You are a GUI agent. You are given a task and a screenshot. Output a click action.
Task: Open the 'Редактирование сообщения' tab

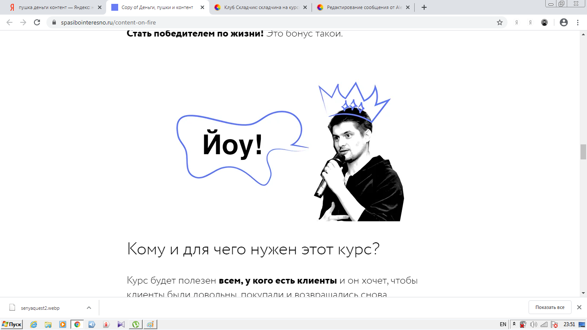tap(363, 7)
